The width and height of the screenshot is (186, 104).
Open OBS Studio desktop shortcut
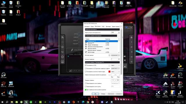(x=3, y=75)
